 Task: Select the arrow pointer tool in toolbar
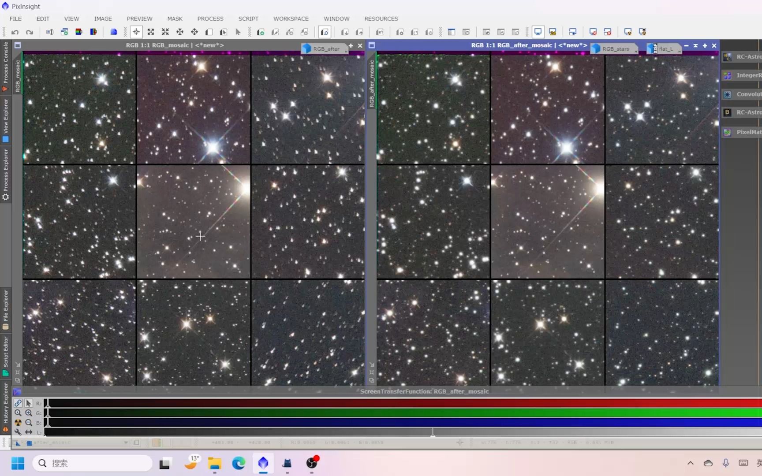click(x=238, y=32)
